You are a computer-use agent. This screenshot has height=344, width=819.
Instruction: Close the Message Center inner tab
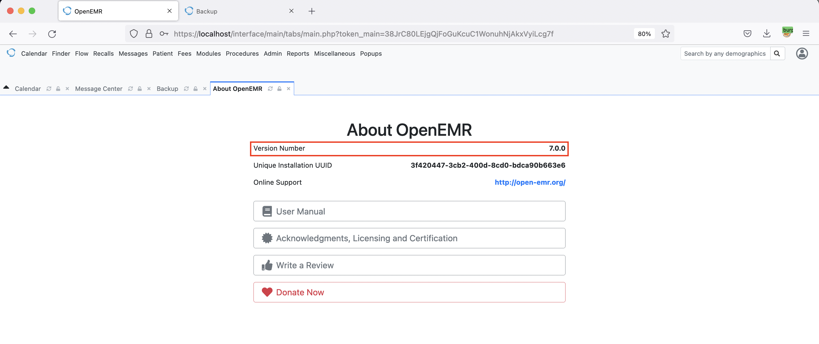point(149,89)
